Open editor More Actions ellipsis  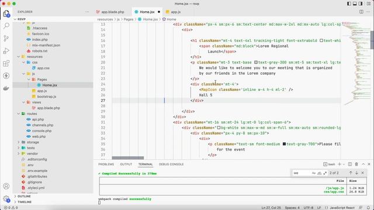pyautogui.click(x=368, y=12)
